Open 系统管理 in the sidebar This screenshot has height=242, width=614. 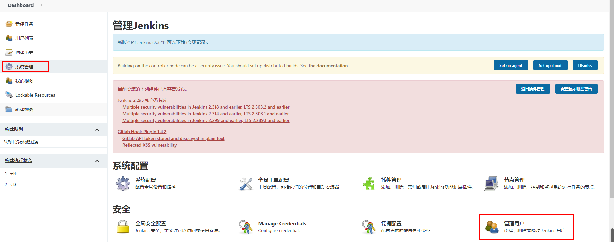coord(24,67)
